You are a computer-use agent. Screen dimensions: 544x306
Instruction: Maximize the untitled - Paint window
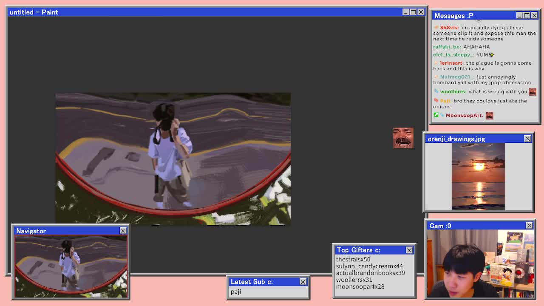pyautogui.click(x=413, y=12)
